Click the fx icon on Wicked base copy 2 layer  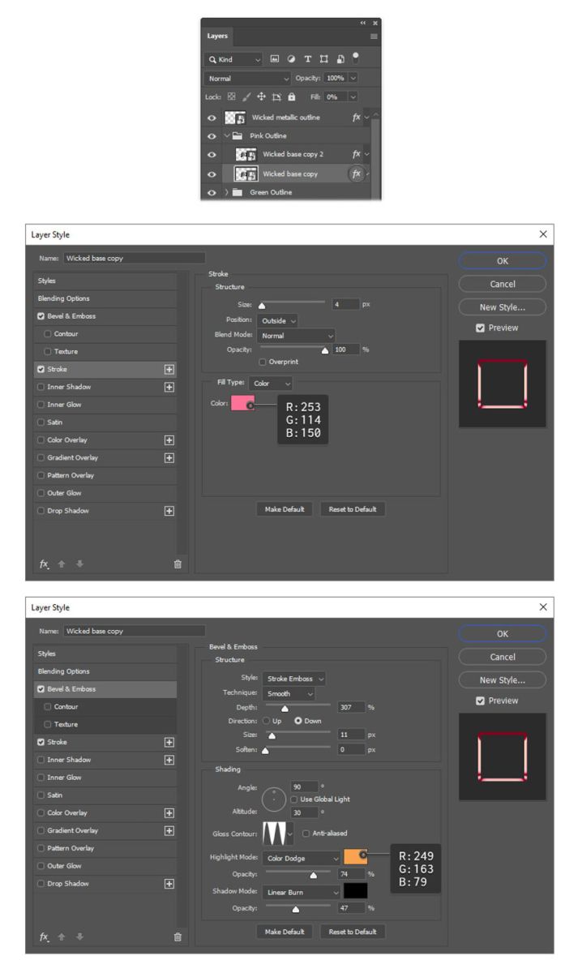tap(356, 154)
